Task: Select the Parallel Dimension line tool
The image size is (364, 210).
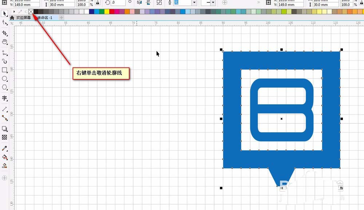Action: click(x=4, y=109)
